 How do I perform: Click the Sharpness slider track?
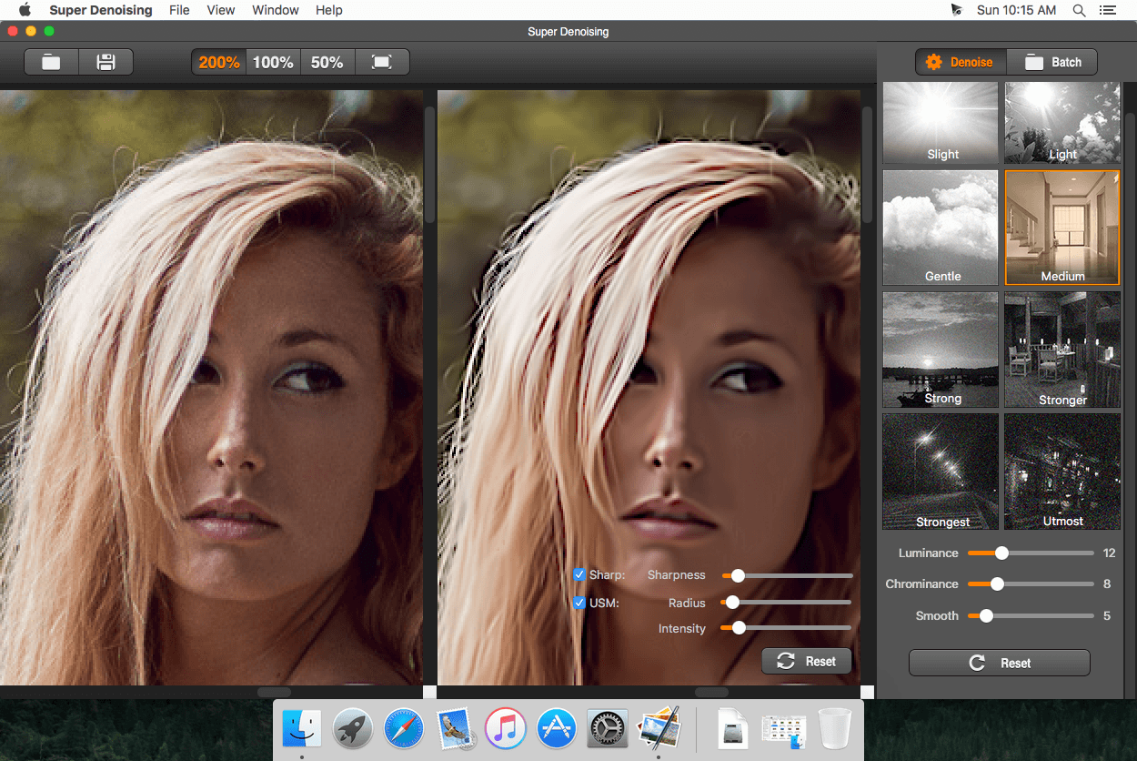[x=788, y=575]
